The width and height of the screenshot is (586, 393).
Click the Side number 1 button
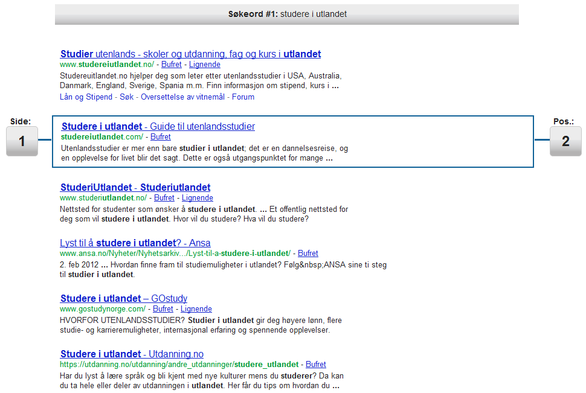click(x=22, y=141)
